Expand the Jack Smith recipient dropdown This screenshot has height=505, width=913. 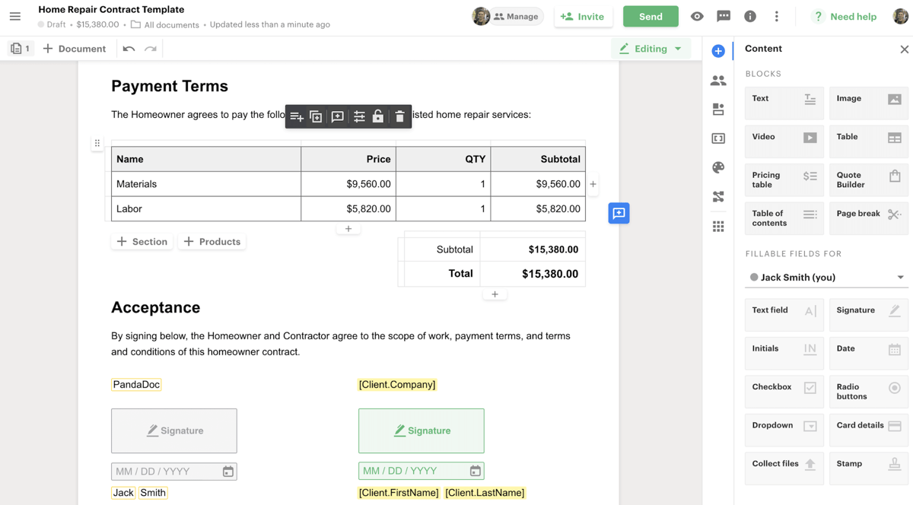[x=826, y=277]
